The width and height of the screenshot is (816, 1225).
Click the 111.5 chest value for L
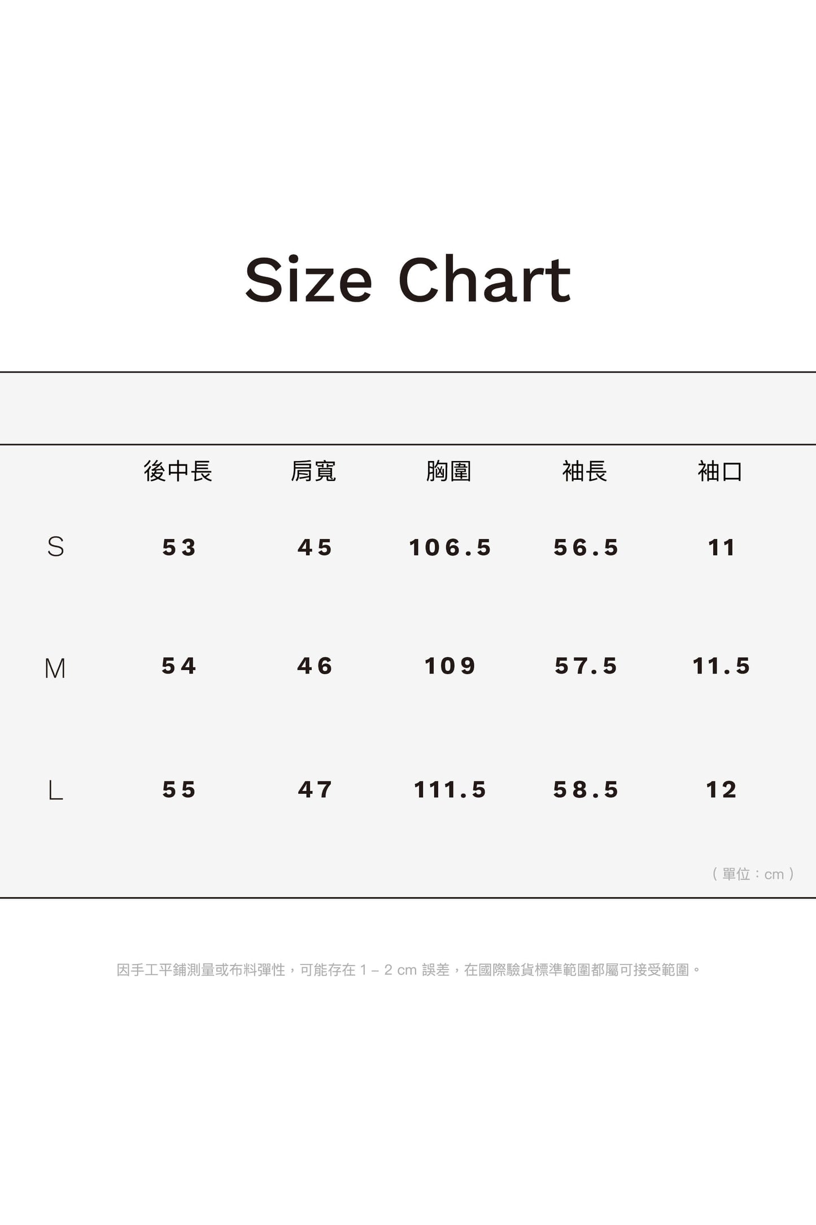450,790
